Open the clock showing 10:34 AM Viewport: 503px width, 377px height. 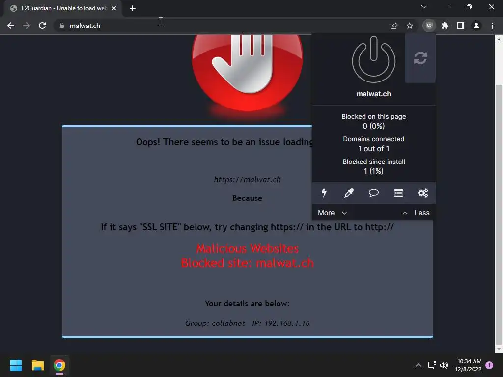pyautogui.click(x=468, y=365)
